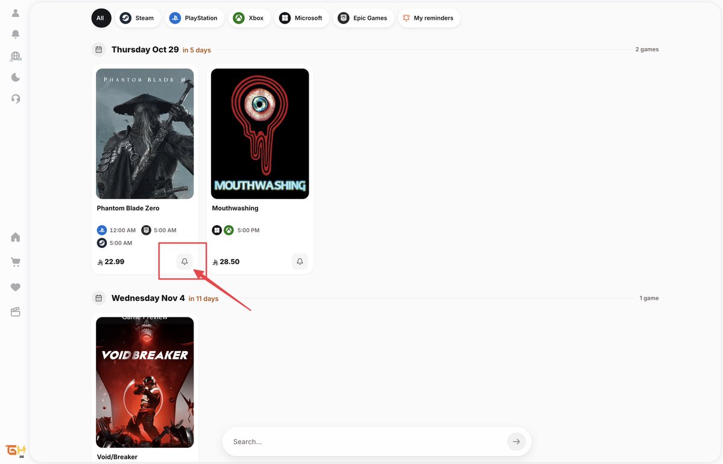The image size is (723, 464).
Task: Toggle dark mode moon icon
Action: (15, 77)
